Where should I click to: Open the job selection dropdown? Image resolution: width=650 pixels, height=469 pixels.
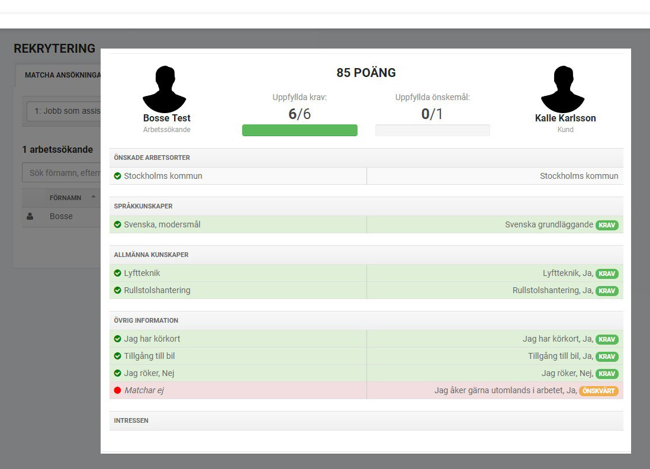click(x=63, y=111)
